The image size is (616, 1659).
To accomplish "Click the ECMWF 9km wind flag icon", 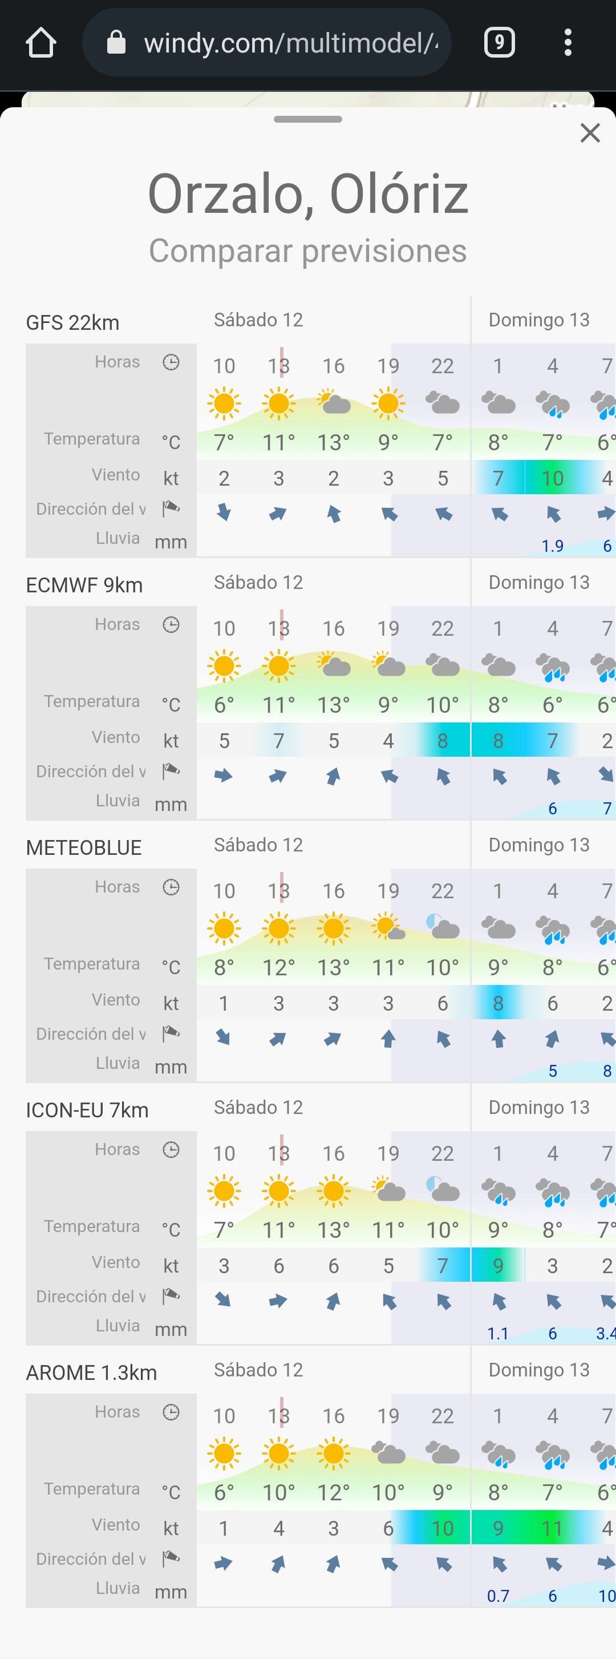I will point(171,771).
